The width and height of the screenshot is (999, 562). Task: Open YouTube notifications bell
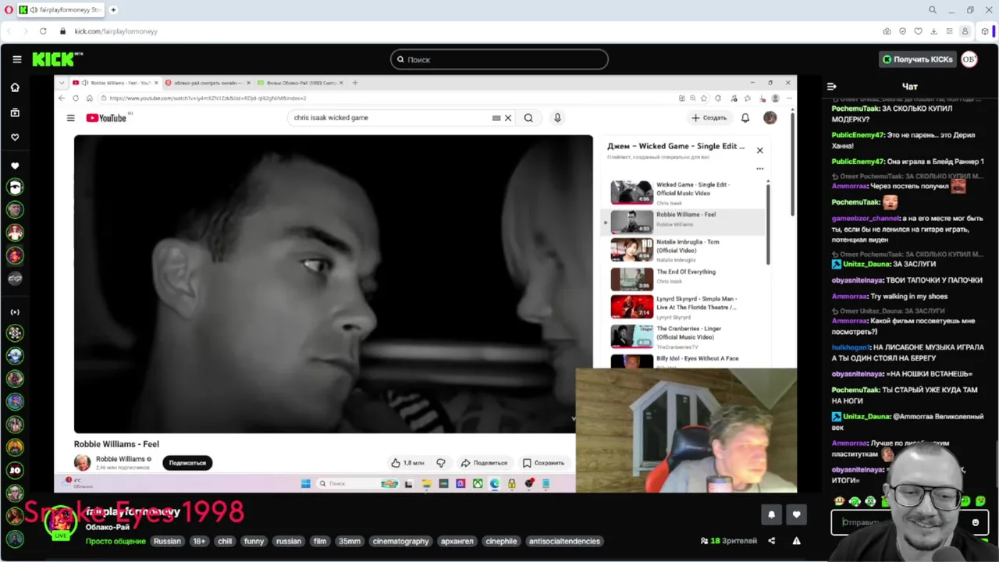[745, 118]
